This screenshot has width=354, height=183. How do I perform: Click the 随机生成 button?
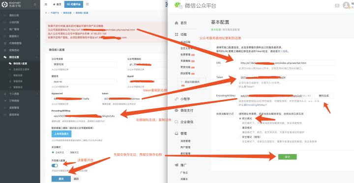324,96
